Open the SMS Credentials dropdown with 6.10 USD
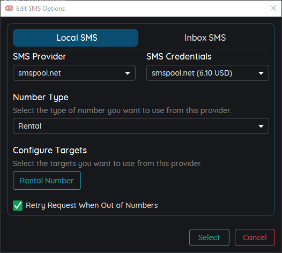The image size is (282, 253). [207, 73]
